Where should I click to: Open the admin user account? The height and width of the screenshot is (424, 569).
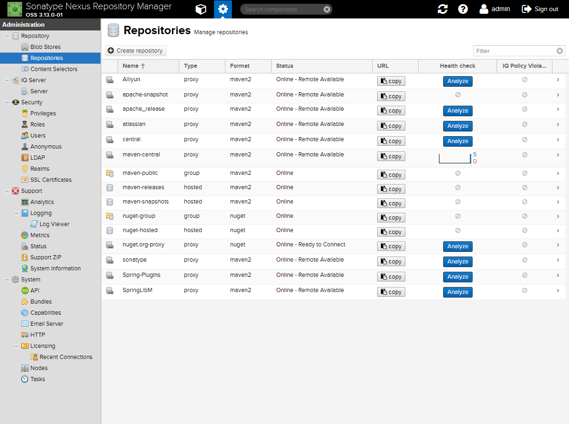(495, 9)
